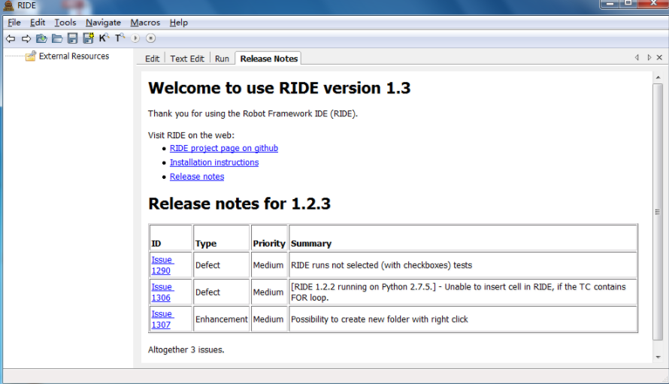The image size is (669, 384).
Task: Click the 'Thank you for using' paragraph
Action: (253, 113)
